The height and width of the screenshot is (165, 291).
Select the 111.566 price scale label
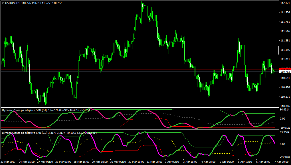[x=285, y=31]
